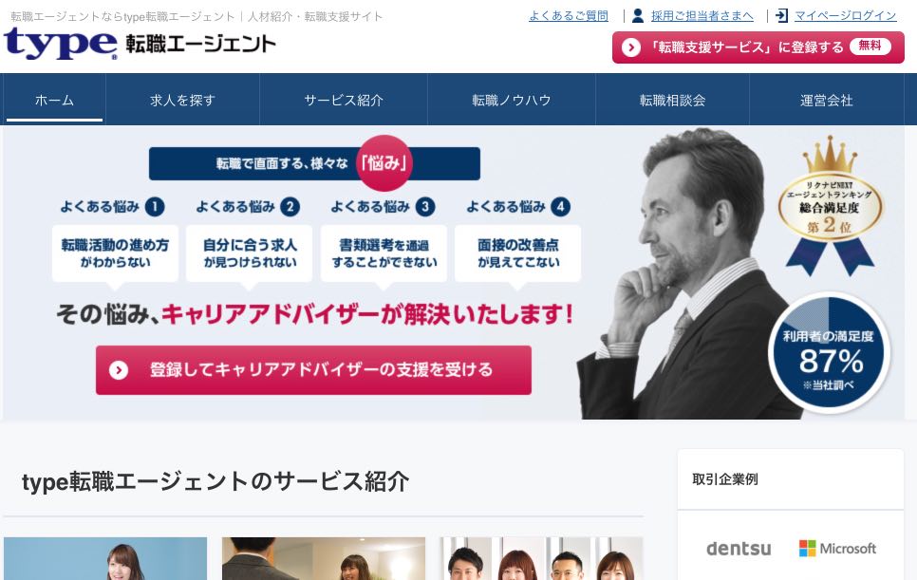
Task: Open the サービス紹介 menu item
Action: [344, 100]
